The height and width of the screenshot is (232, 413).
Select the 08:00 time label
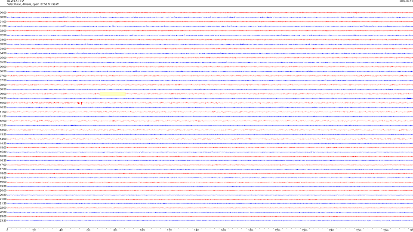coord(3,85)
